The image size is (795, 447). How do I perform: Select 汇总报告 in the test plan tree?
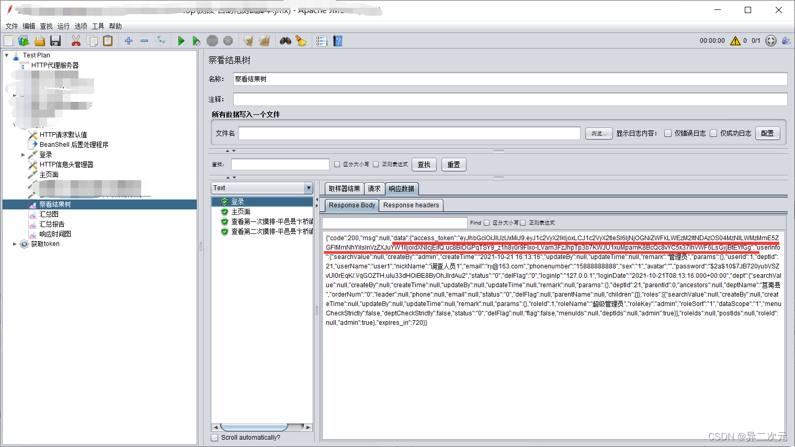(52, 224)
